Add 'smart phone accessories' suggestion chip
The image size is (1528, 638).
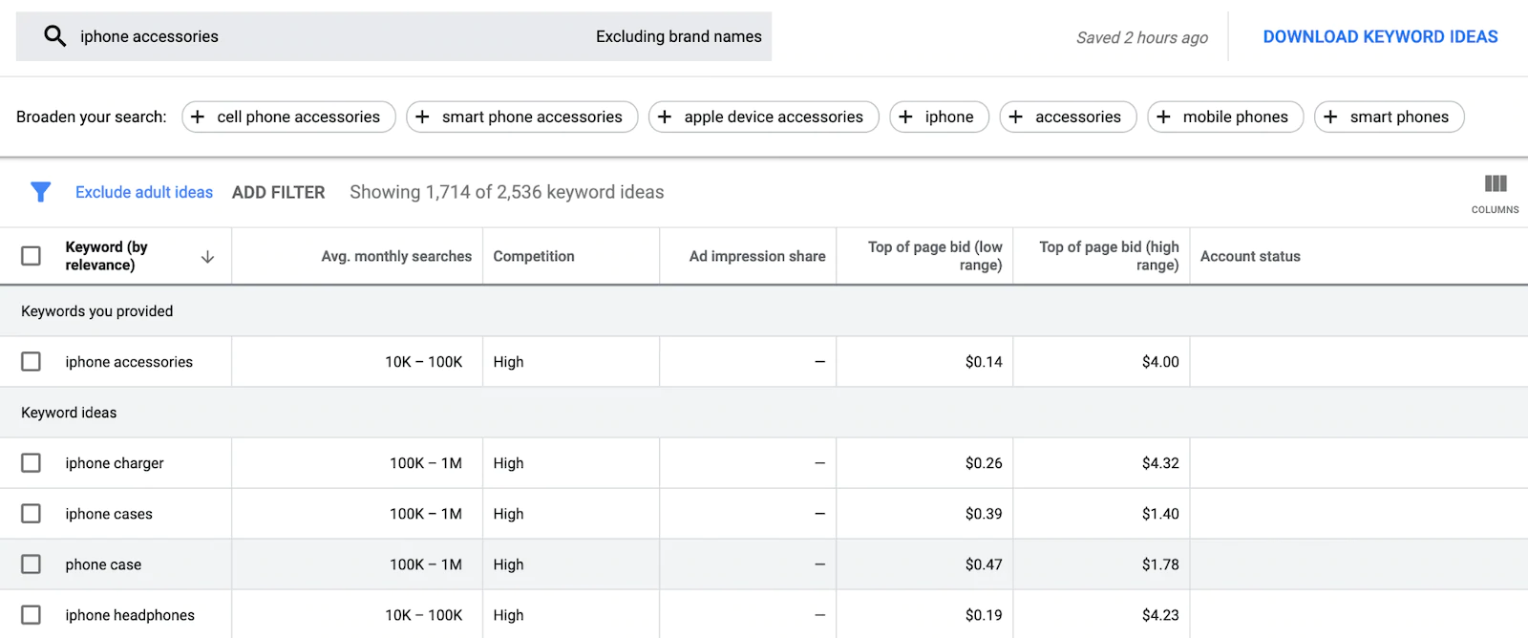(522, 117)
